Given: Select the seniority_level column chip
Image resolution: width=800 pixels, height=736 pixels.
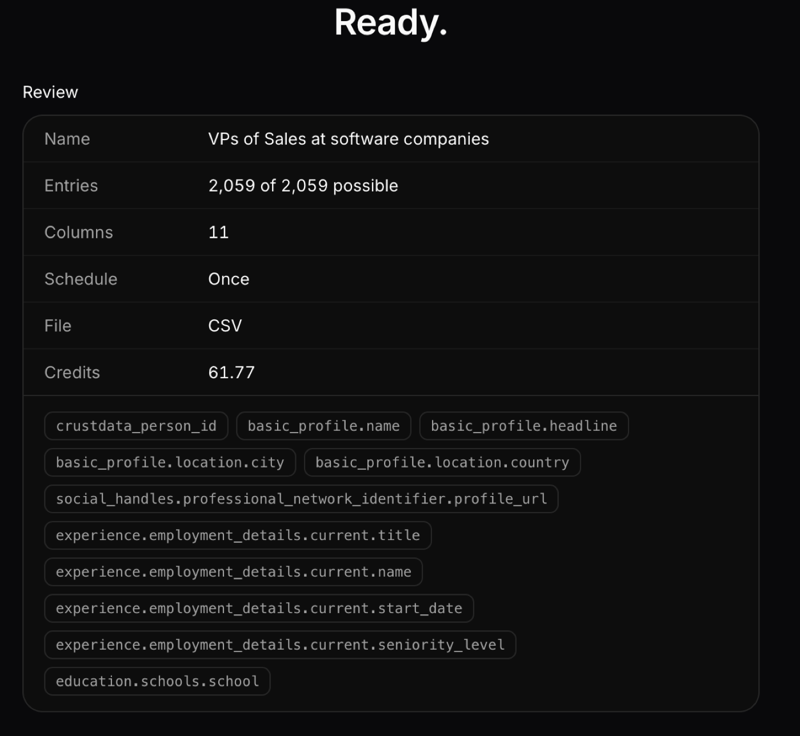Looking at the screenshot, I should click(x=280, y=645).
